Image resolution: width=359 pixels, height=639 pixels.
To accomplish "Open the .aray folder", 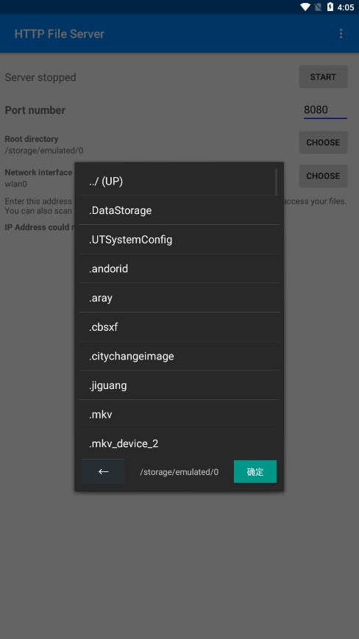I will tap(179, 298).
